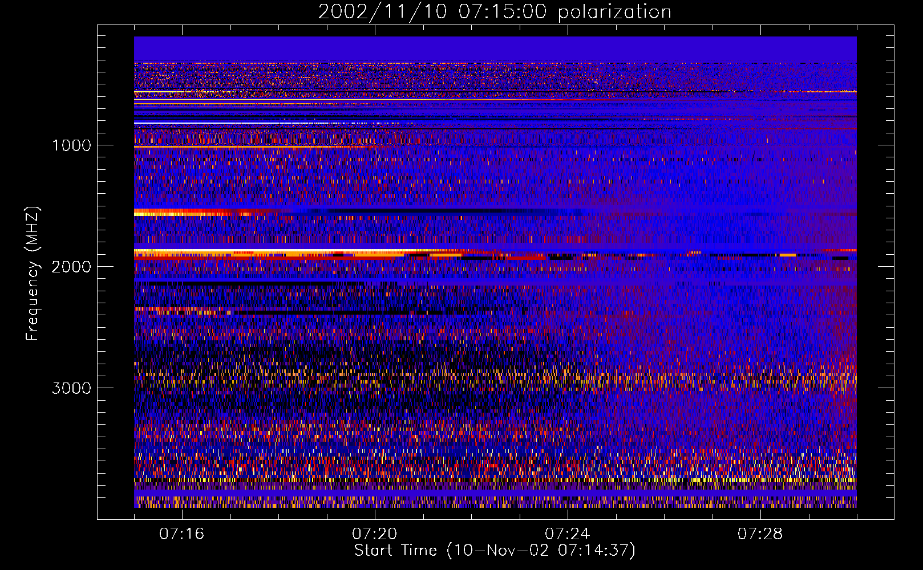The image size is (923, 570).
Task: Click the 1000 frequency tick label
Action: [71, 145]
